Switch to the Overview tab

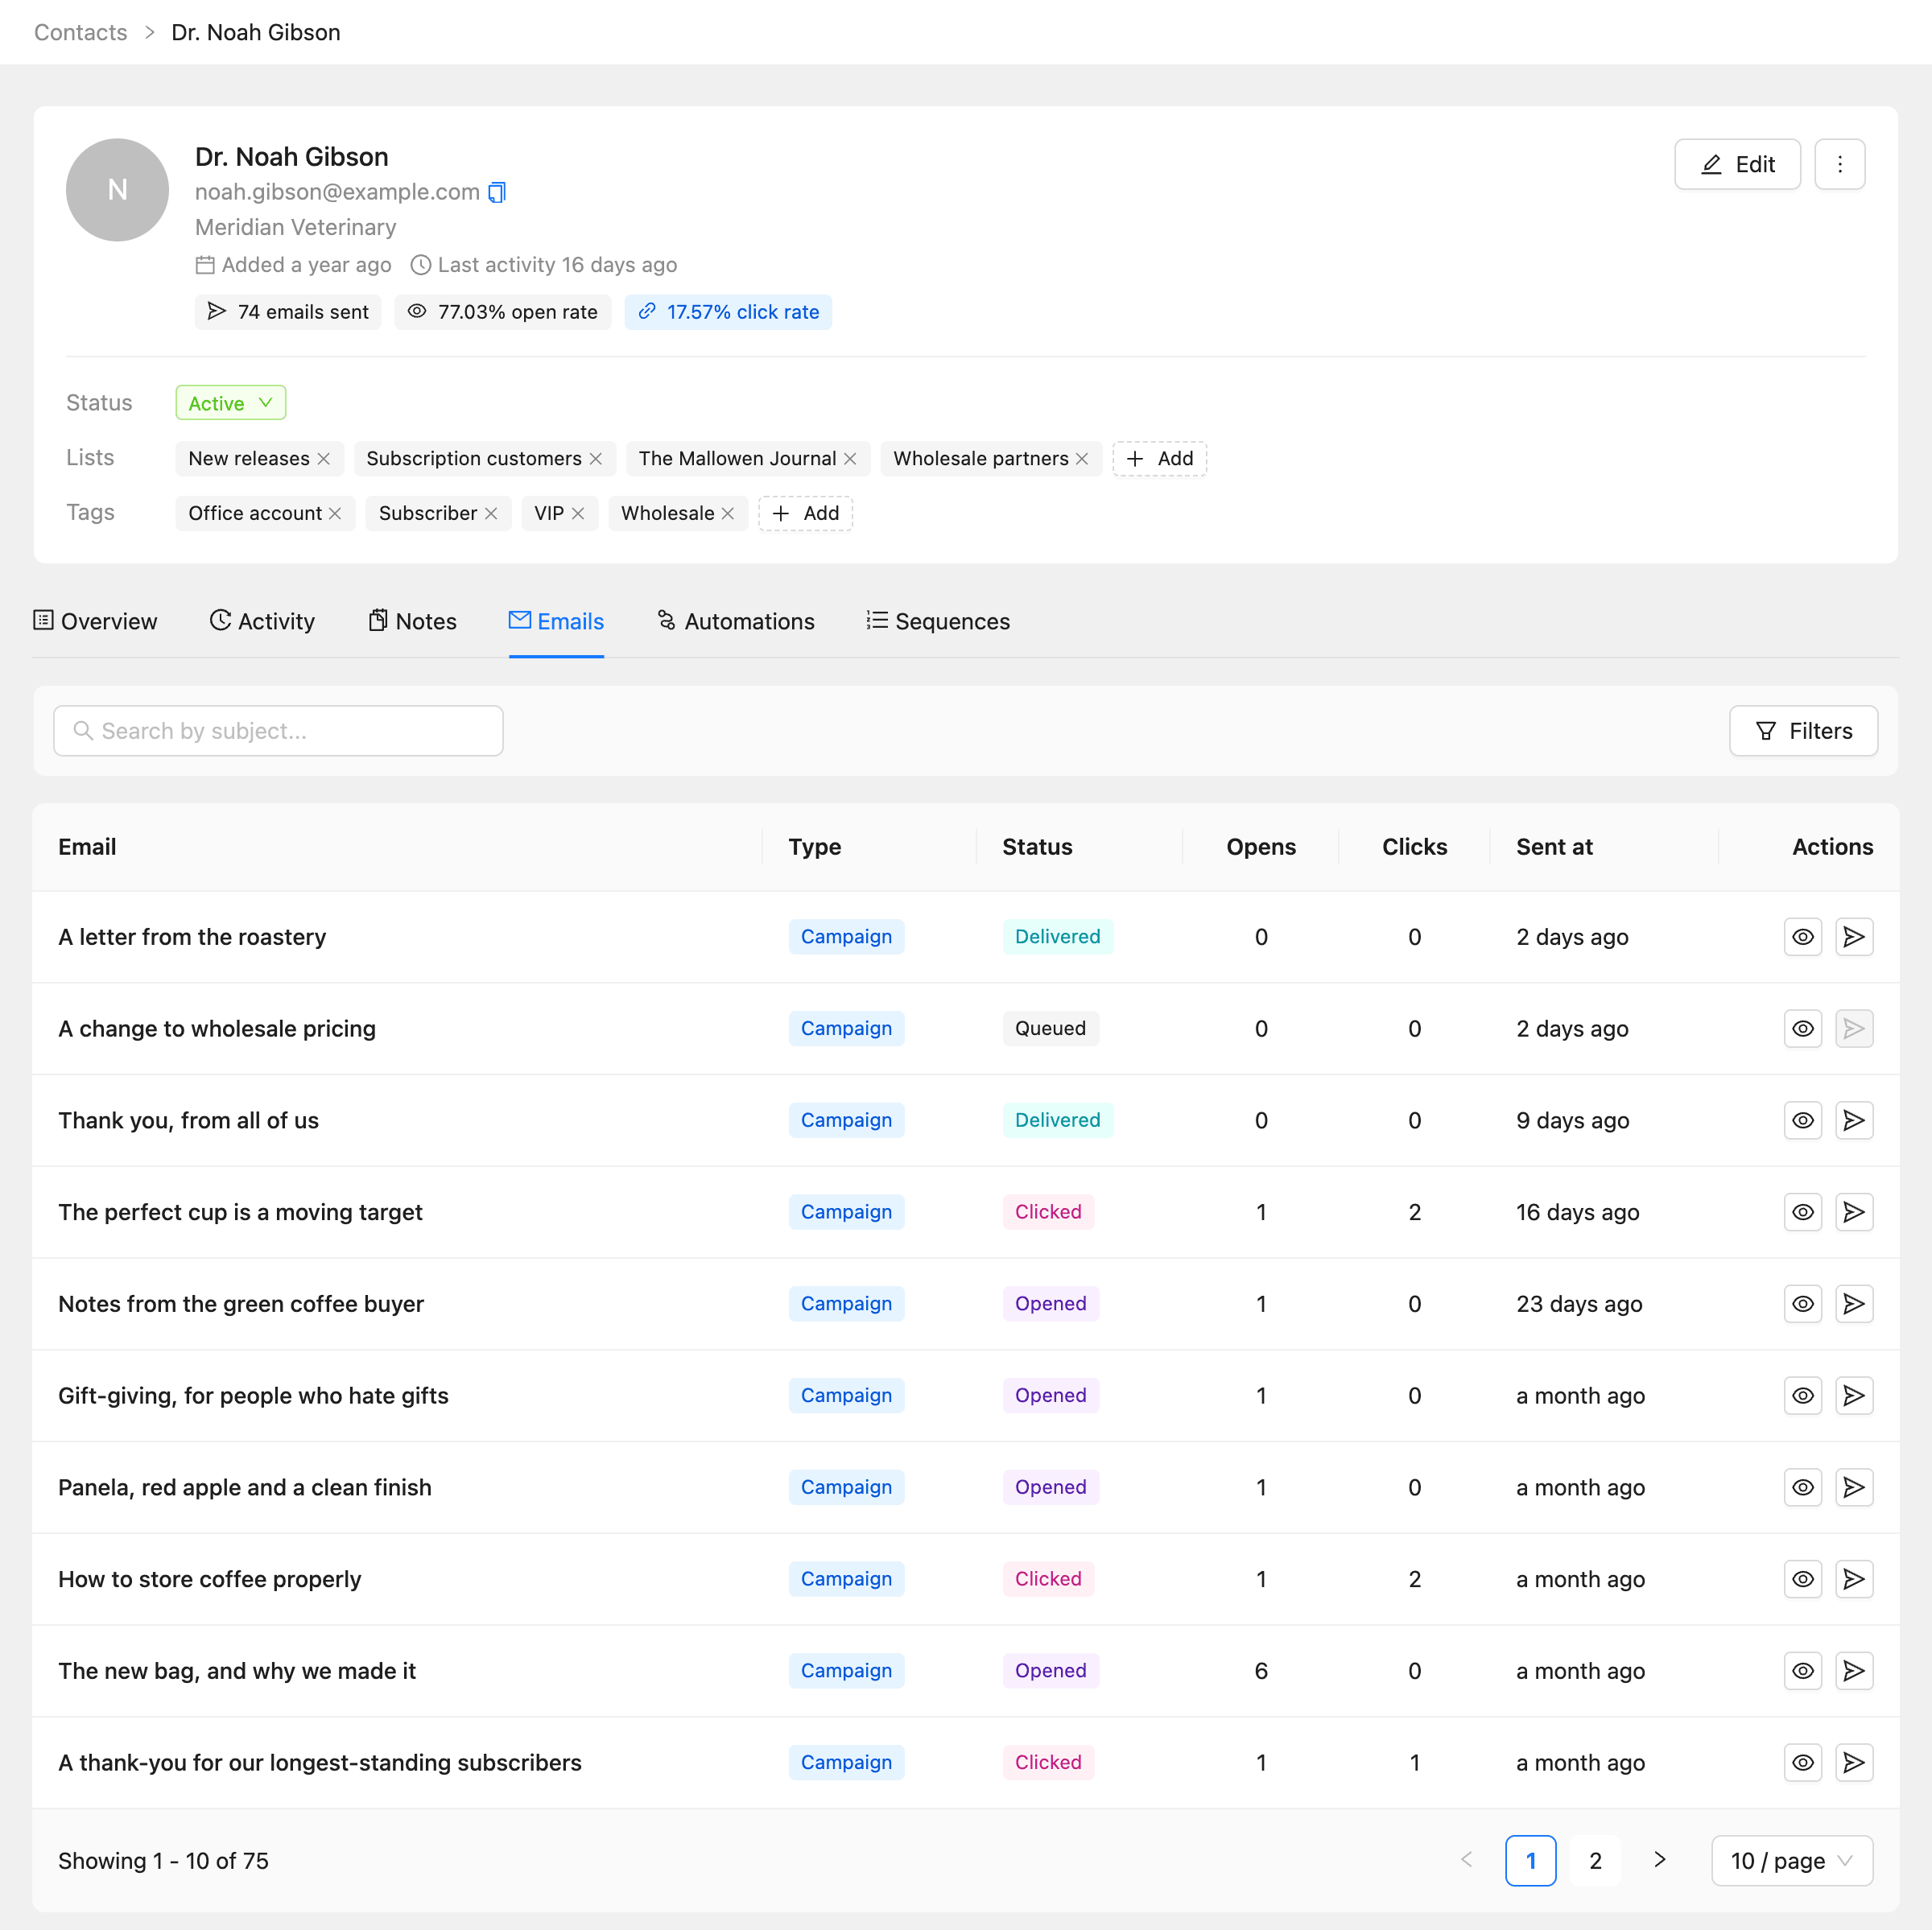coord(95,622)
